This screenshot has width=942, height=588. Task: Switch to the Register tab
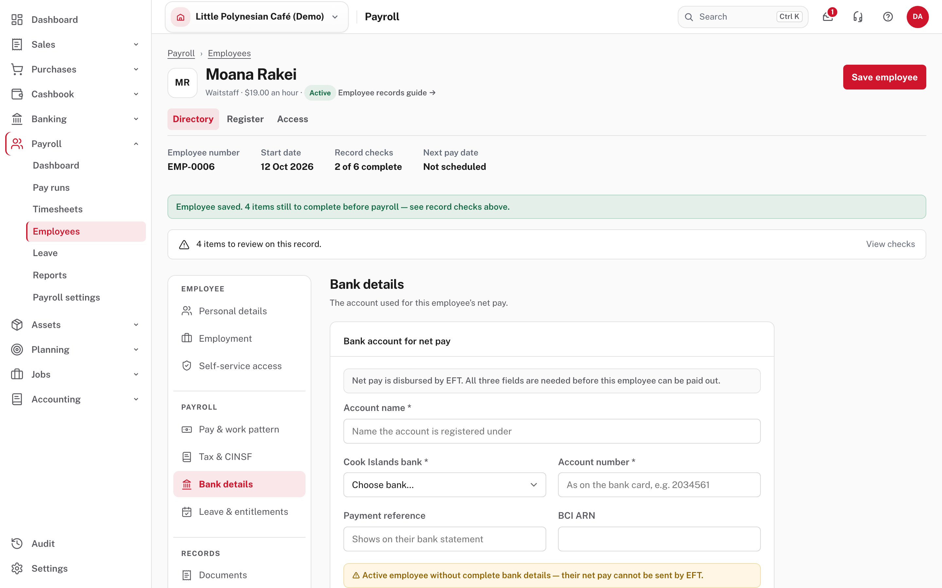[245, 119]
